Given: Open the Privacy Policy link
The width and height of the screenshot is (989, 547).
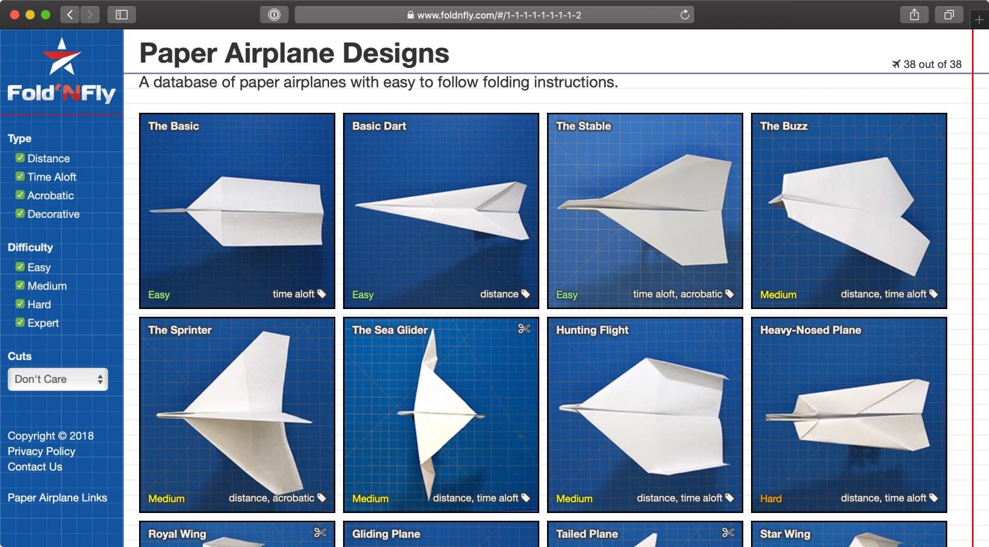Looking at the screenshot, I should tap(41, 451).
